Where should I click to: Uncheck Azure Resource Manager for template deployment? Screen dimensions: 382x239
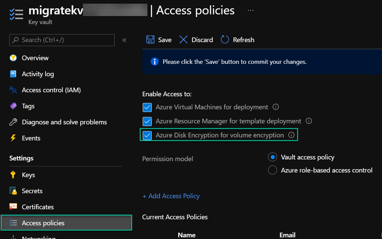pos(147,121)
